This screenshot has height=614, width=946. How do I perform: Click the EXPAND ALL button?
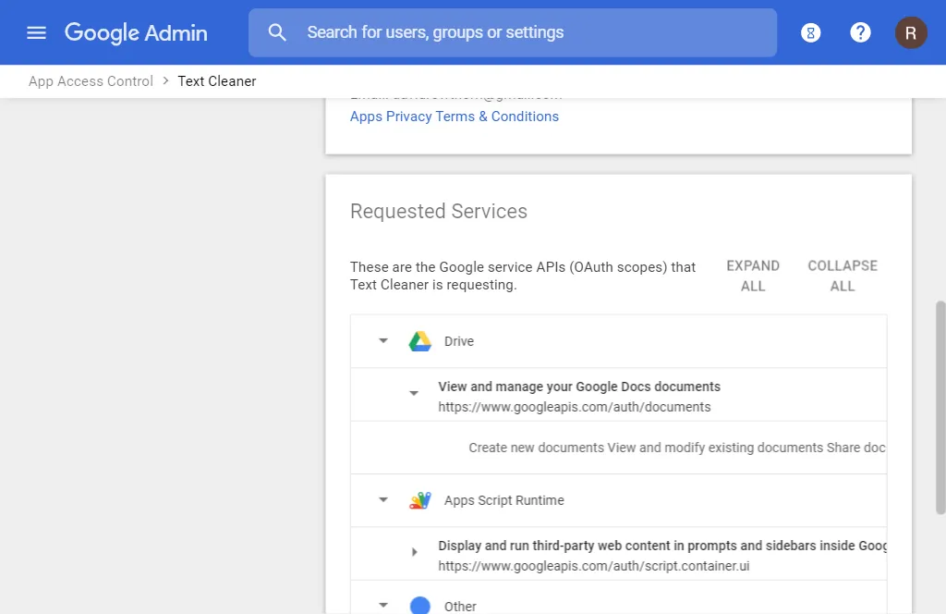coord(753,276)
